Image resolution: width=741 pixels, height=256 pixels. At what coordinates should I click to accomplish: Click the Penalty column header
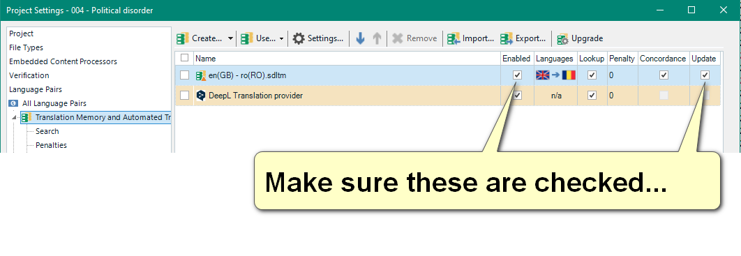pyautogui.click(x=622, y=59)
